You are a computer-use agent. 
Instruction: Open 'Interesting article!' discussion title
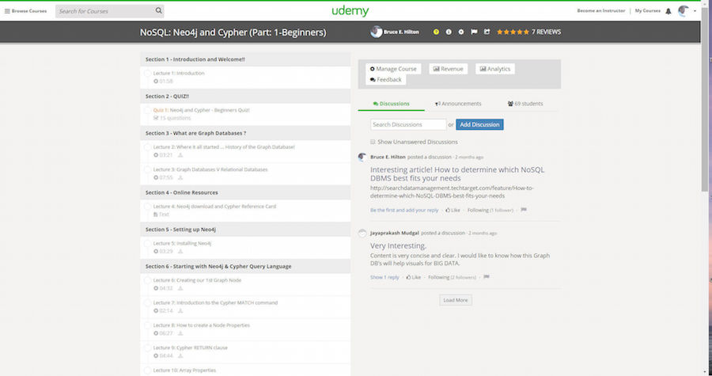457,174
